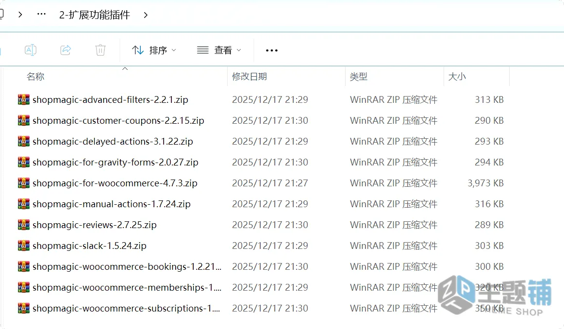Click the Delete trash can icon
Screen dimensions: 564x329
100,50
